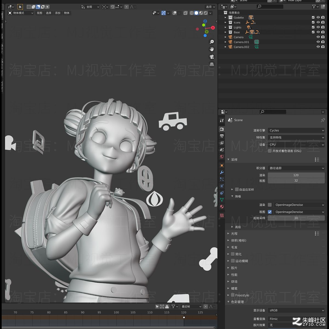Toggle snapping magnet icon in header
This screenshot has width=329, height=329.
click(113, 7)
